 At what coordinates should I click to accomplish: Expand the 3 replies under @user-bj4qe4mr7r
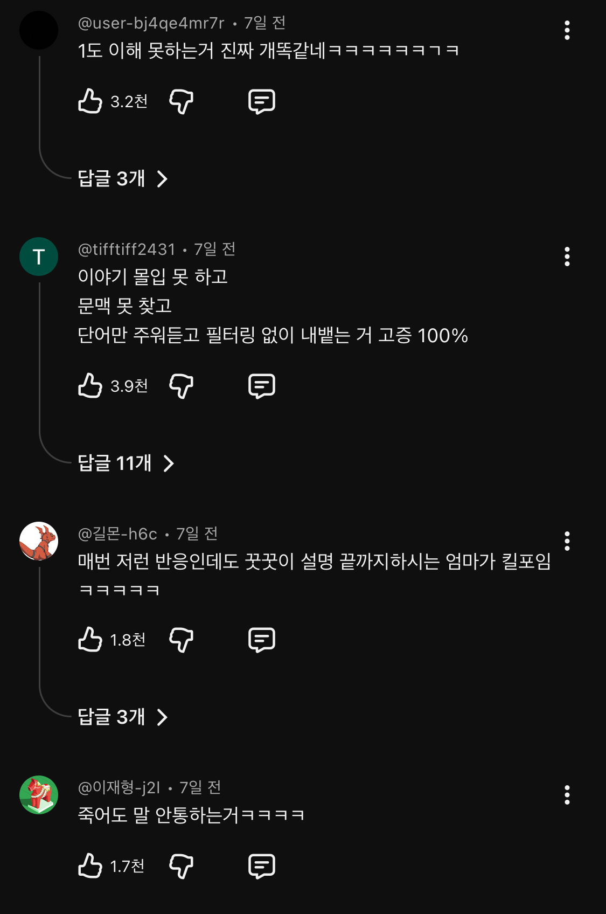(x=122, y=178)
